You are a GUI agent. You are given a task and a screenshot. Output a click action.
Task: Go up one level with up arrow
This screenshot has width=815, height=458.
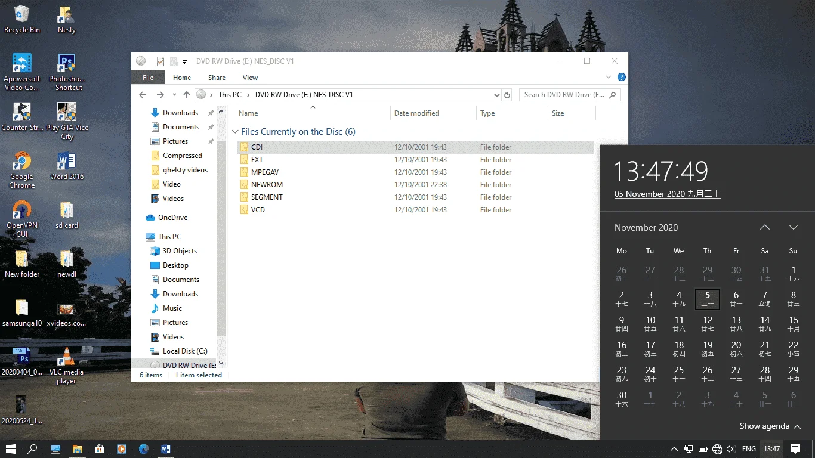click(187, 95)
